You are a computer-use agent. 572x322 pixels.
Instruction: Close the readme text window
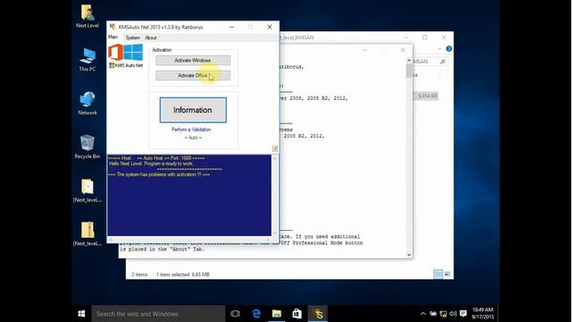(403, 50)
